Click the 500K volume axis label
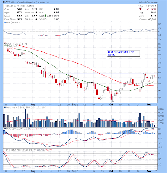The height and width of the screenshot is (173, 167). click(161, 109)
